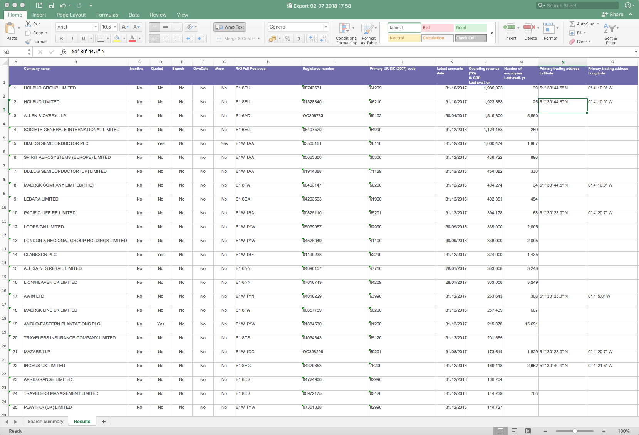The width and height of the screenshot is (639, 435).
Task: Click the Redo arrow icon
Action: pyautogui.click(x=79, y=5)
